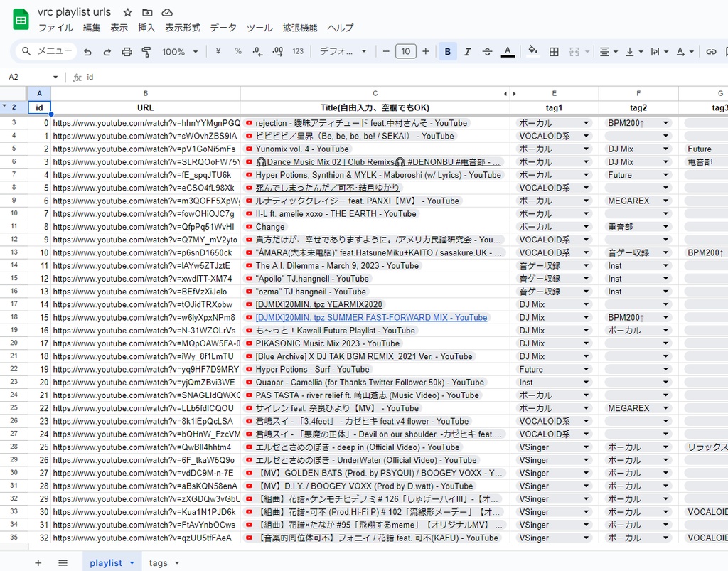Select the paint format roller icon

(x=146, y=51)
